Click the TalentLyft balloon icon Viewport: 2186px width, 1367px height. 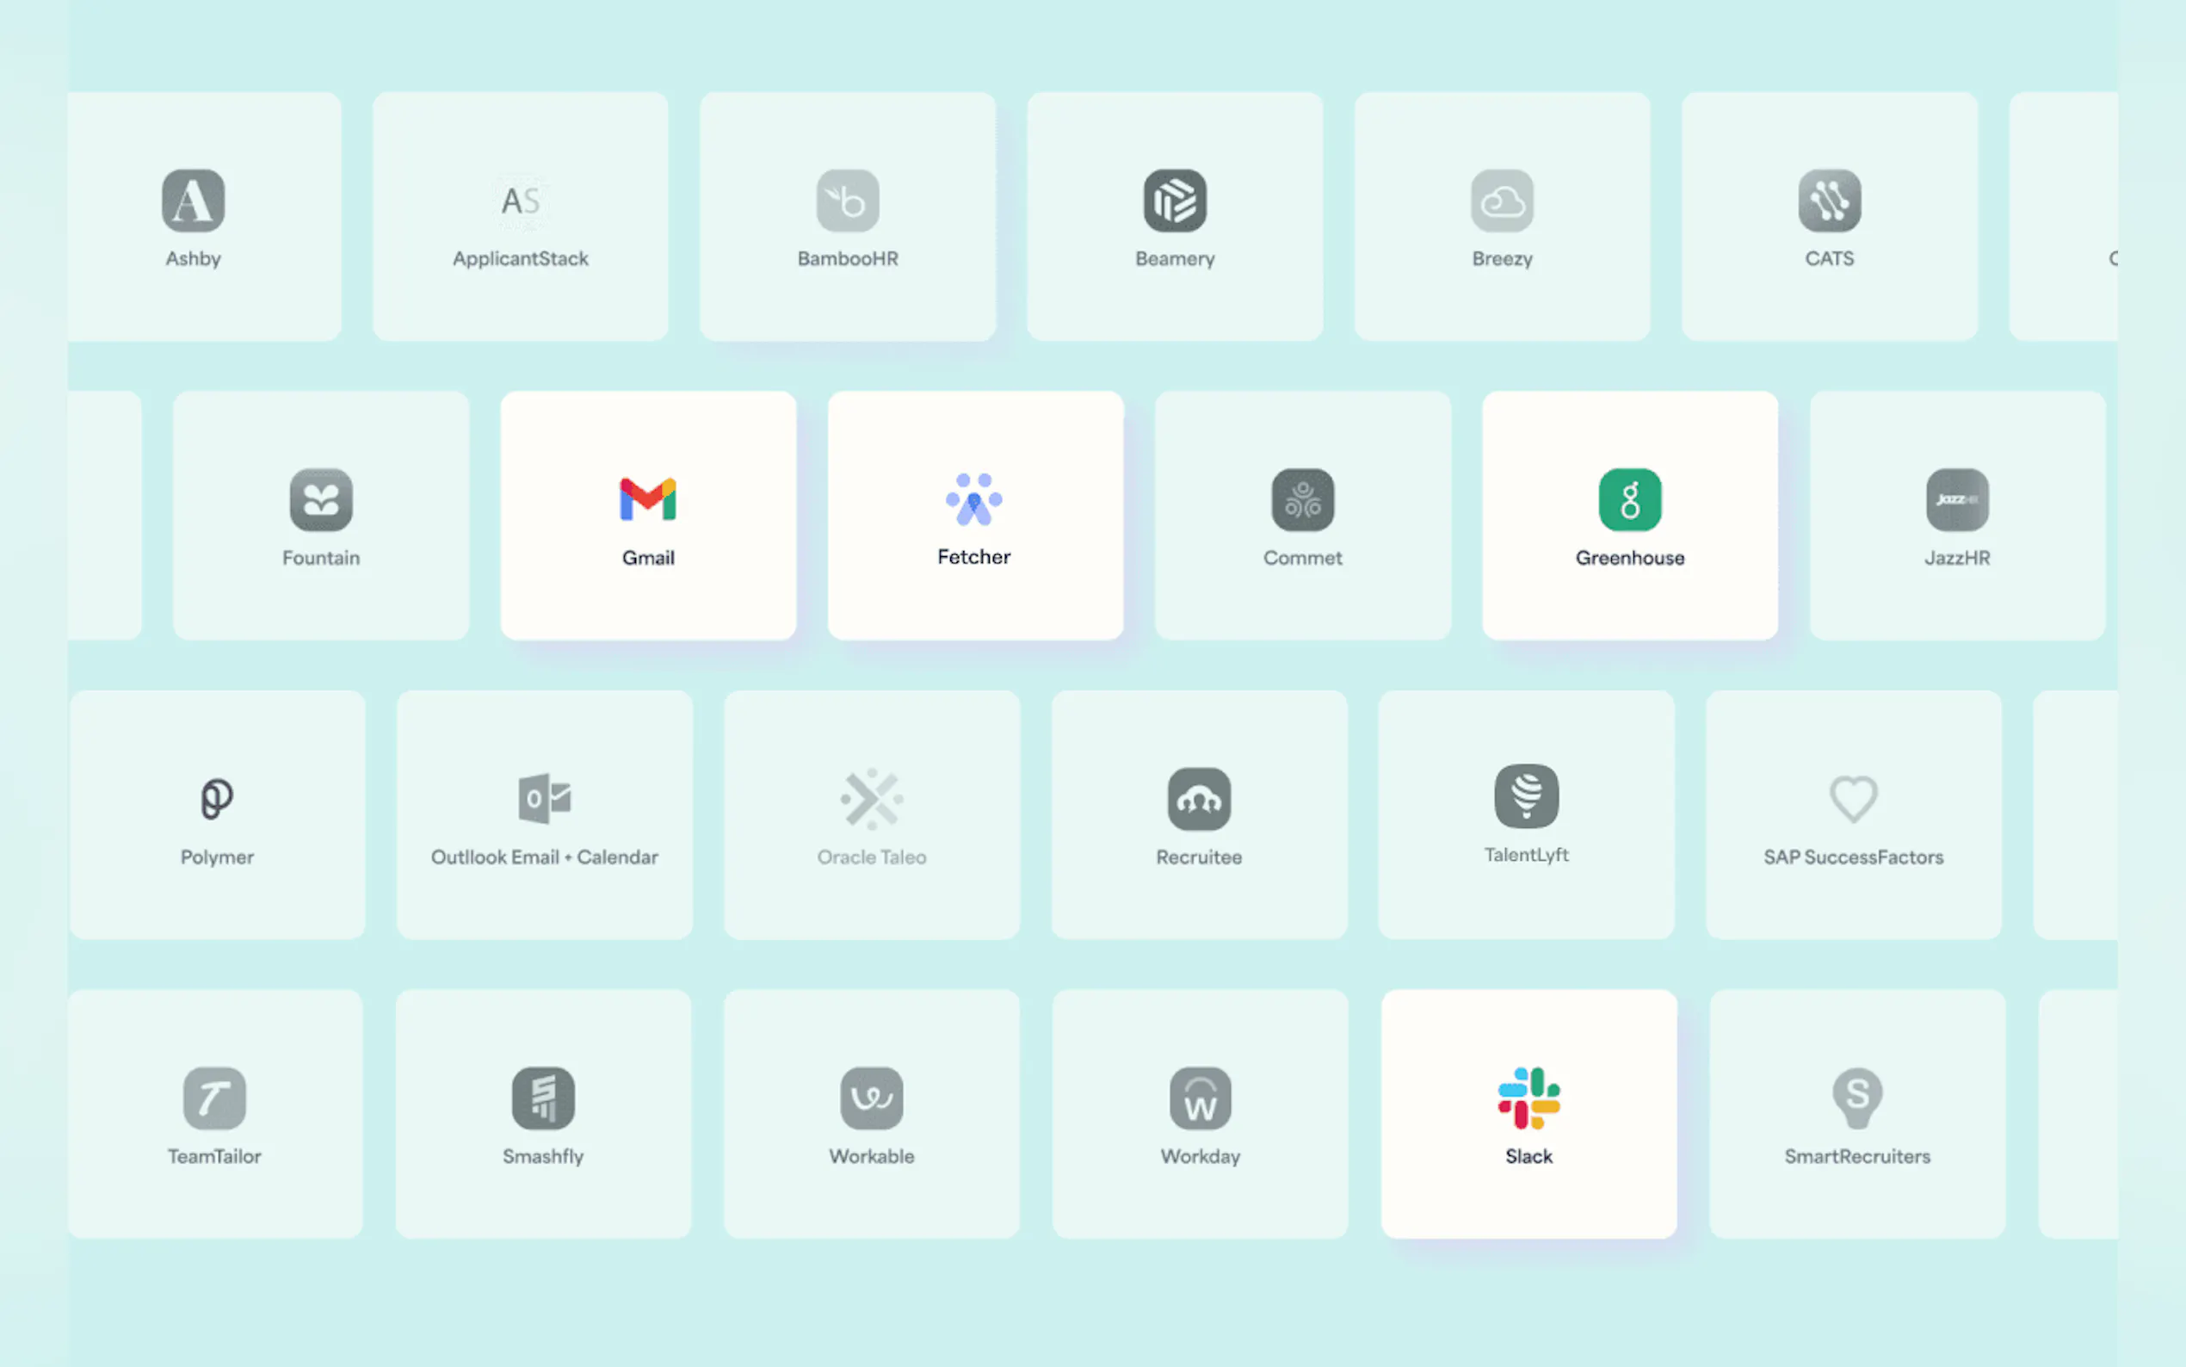pos(1526,796)
